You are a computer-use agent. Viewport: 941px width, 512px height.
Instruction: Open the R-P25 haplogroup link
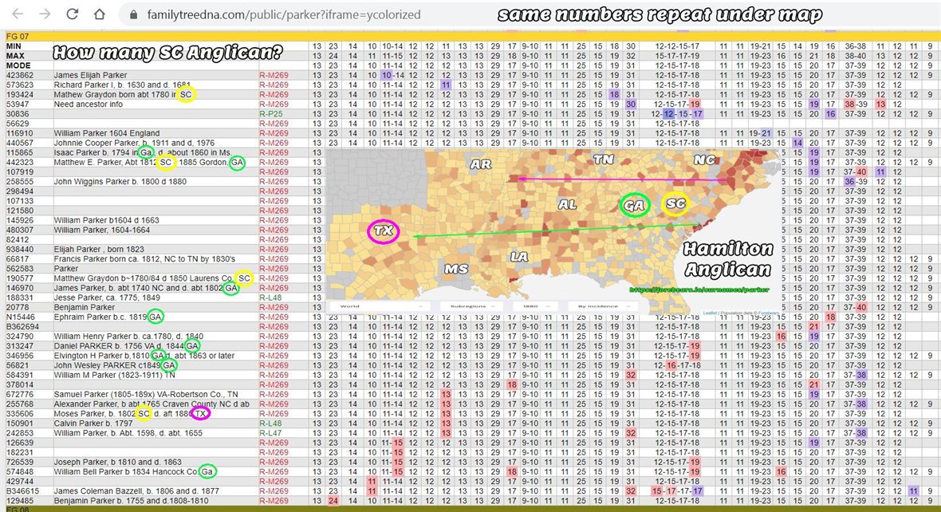coord(271,114)
